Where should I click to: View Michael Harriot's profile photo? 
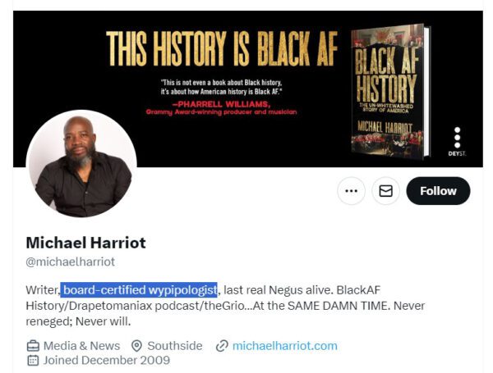click(81, 164)
